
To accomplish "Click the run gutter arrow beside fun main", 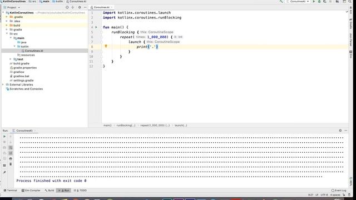I will click(96, 27).
